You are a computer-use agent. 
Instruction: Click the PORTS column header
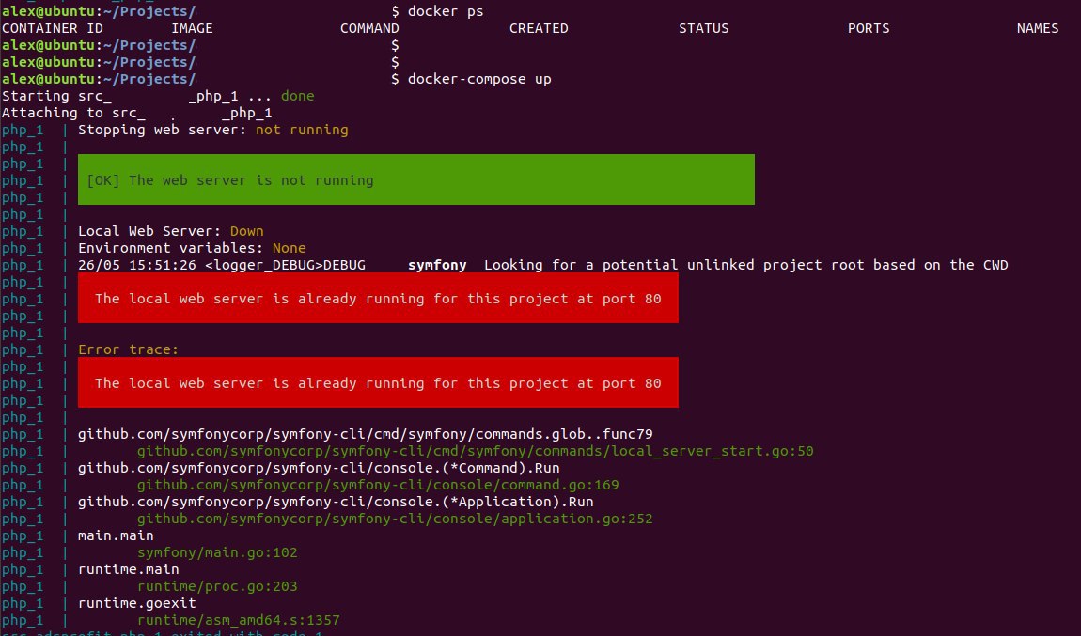(868, 28)
